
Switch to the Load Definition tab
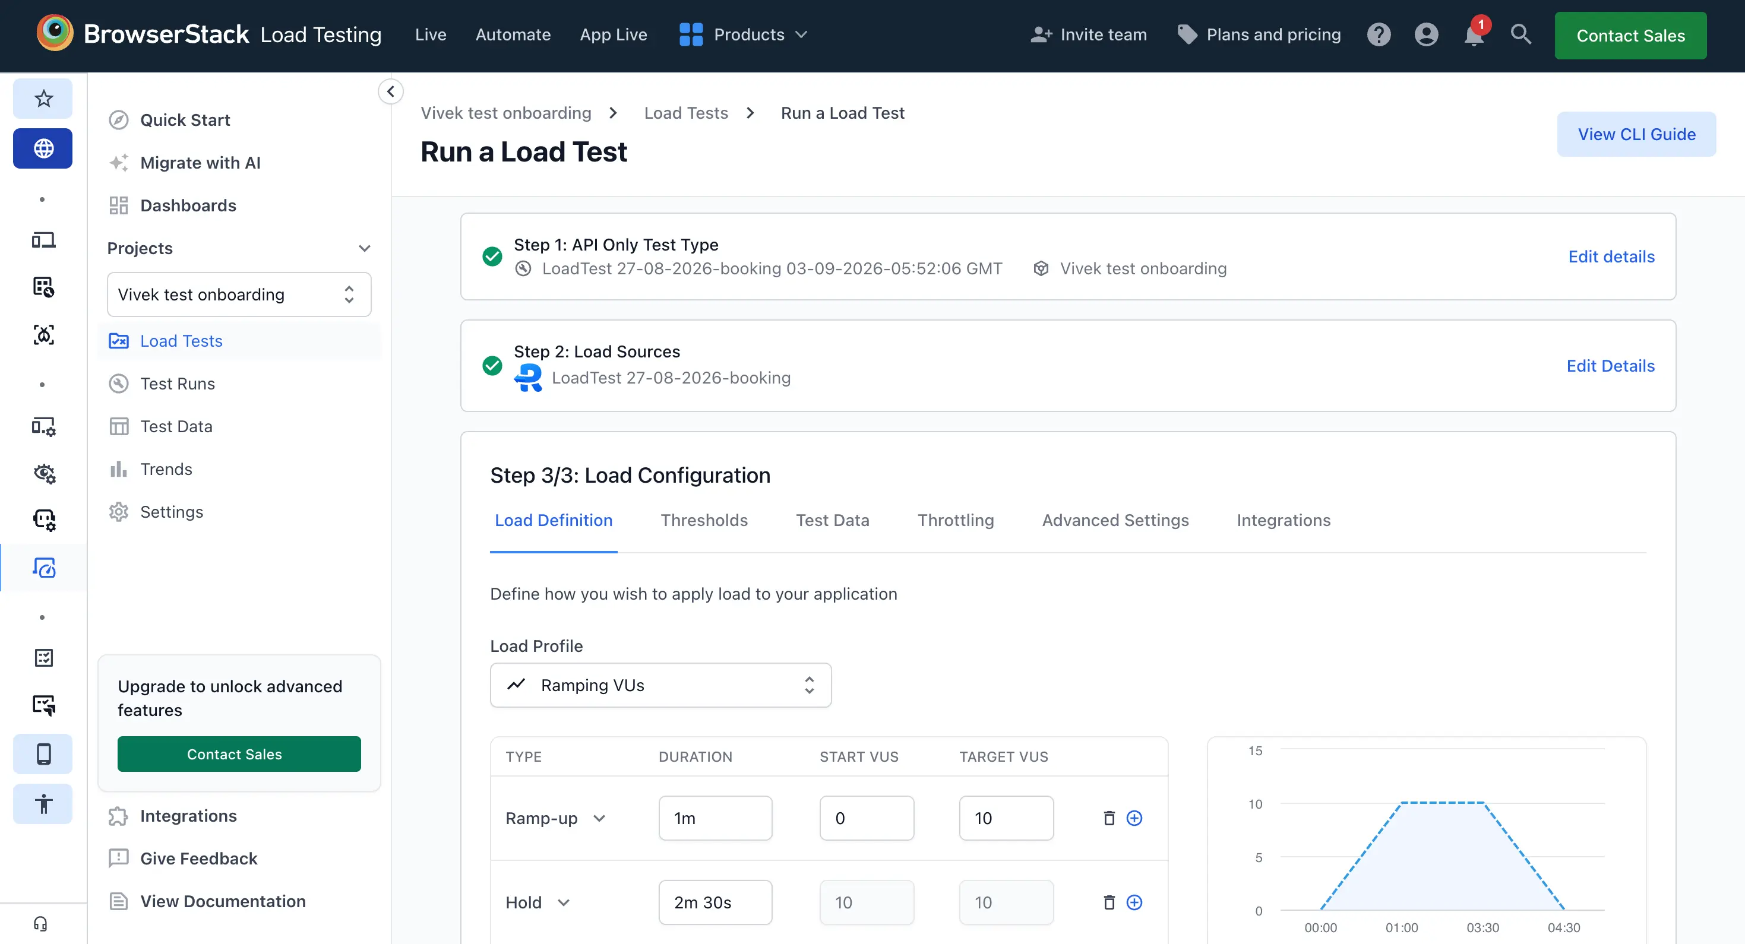point(554,520)
